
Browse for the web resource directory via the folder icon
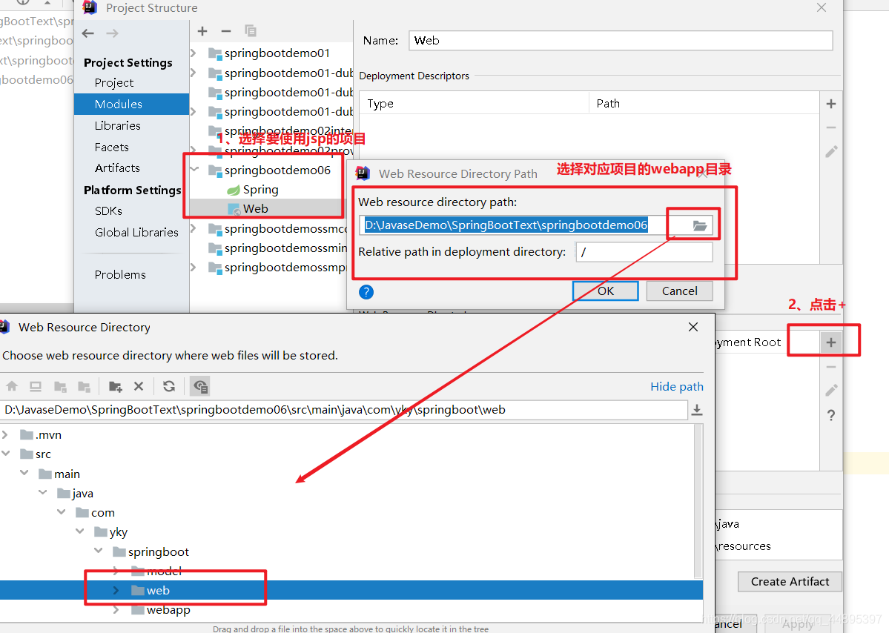(x=700, y=225)
